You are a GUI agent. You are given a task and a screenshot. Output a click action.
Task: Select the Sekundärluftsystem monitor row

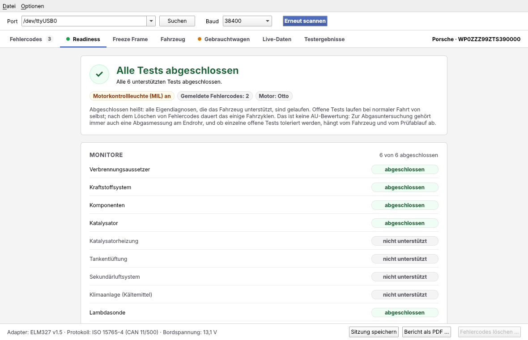pyautogui.click(x=264, y=276)
